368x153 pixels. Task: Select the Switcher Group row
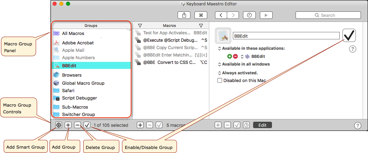[90, 114]
